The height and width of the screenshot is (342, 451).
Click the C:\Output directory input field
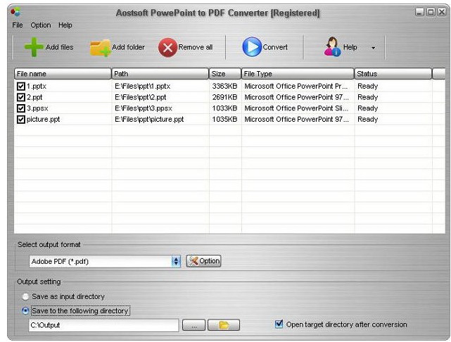(103, 325)
